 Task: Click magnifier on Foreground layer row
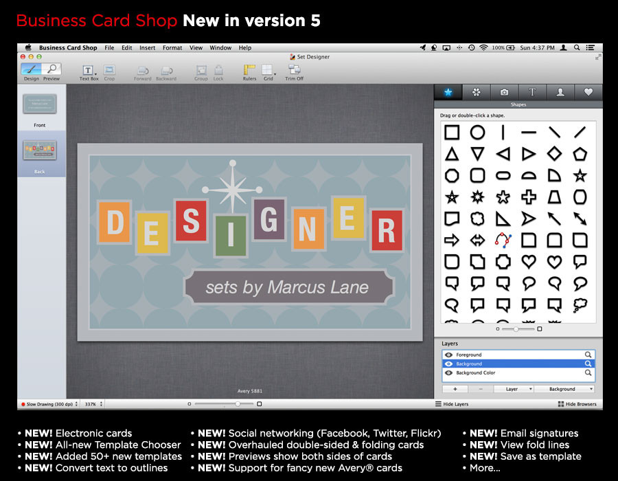tap(588, 355)
